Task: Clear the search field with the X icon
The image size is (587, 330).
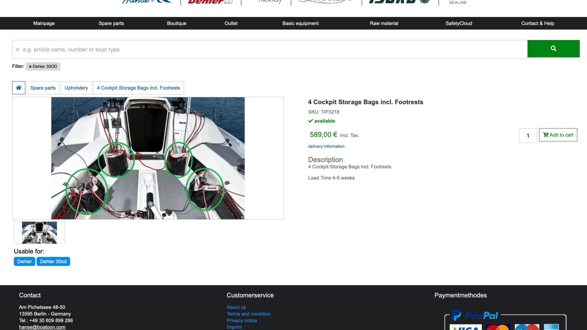Action: 18,50
